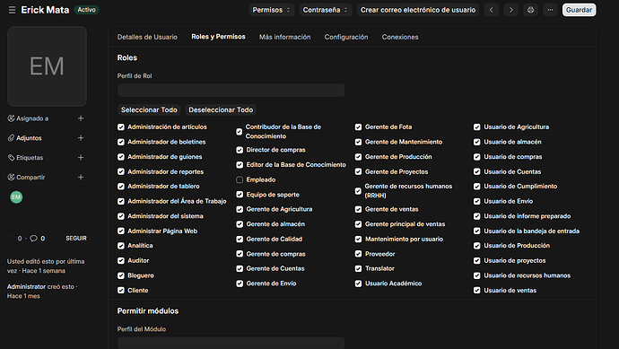Viewport: 619px width, 349px height.
Task: Add attachment with plus next to Adjuntos
Action: pos(81,138)
